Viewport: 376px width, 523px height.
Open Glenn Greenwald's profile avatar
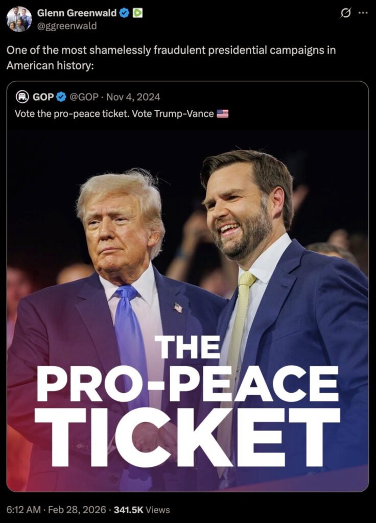pos(19,19)
